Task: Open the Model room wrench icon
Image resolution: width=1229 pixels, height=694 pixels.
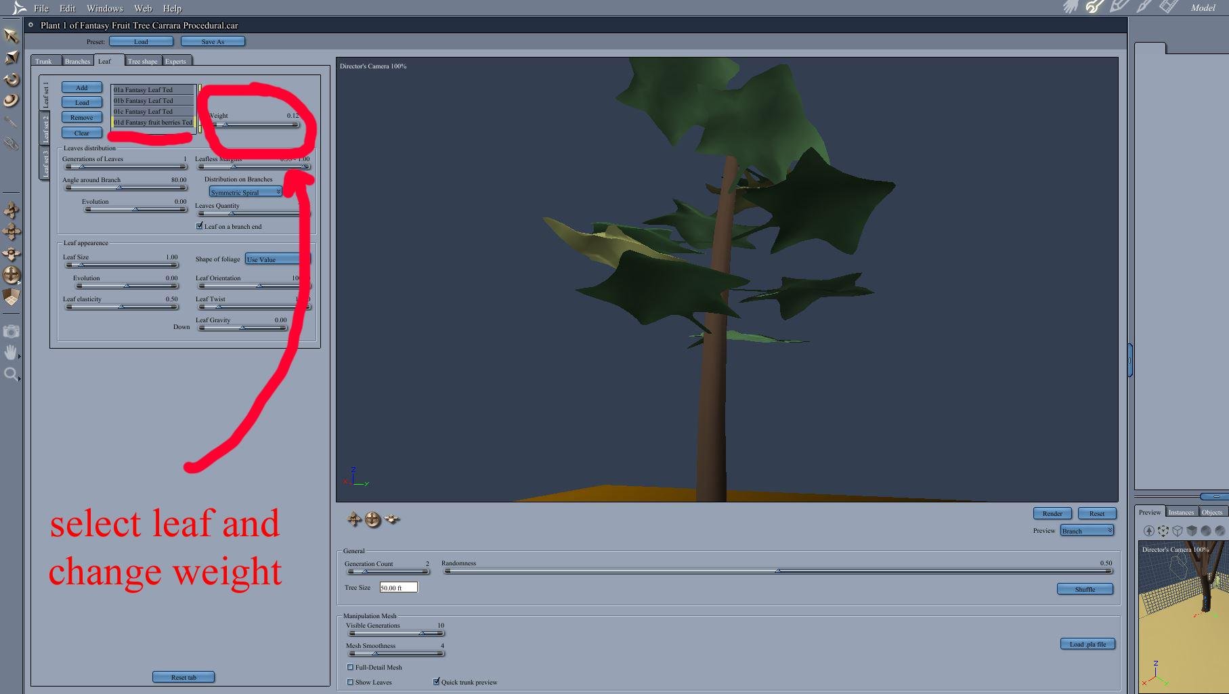Action: 1094,7
